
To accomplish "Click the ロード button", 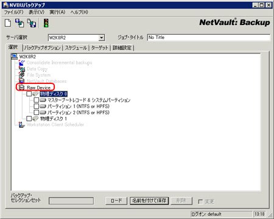I will point(116,201).
